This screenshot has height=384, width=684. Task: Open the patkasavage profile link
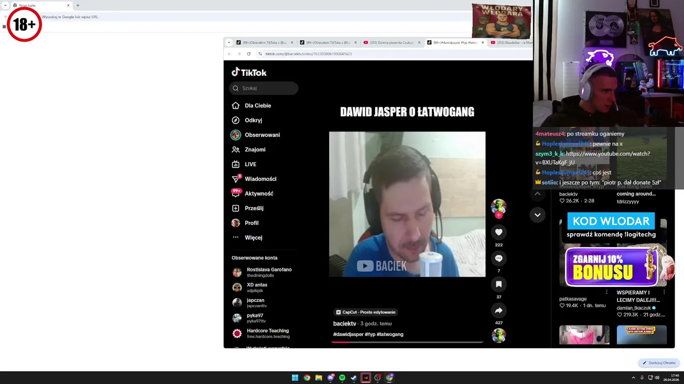(573, 299)
